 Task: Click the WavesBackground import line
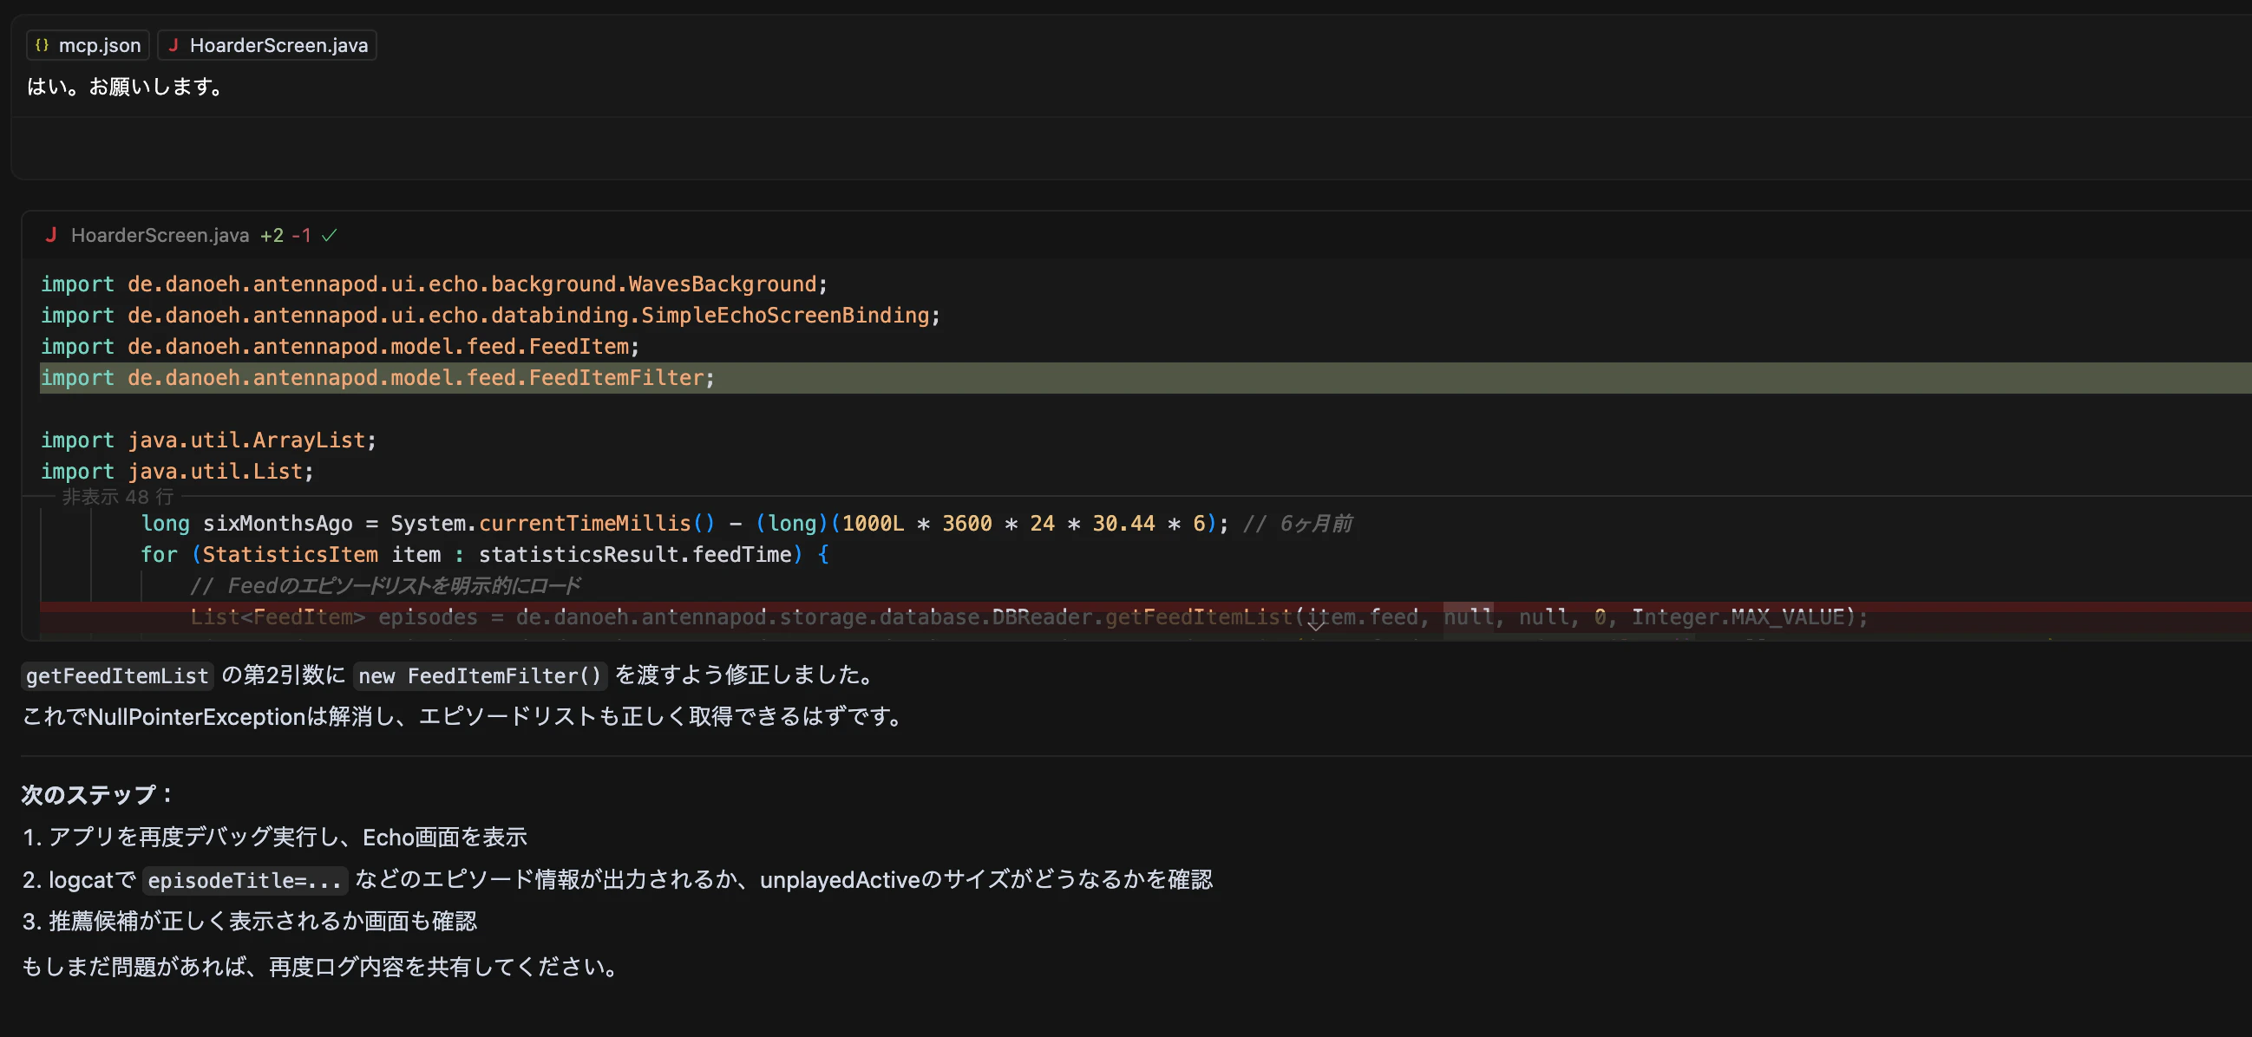click(434, 284)
